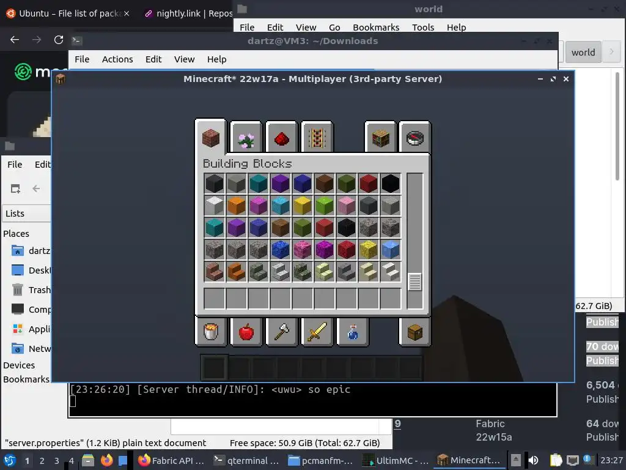Screen dimensions: 626x470
Task: Switch to the nightly.link browser tab
Action: [x=188, y=13]
